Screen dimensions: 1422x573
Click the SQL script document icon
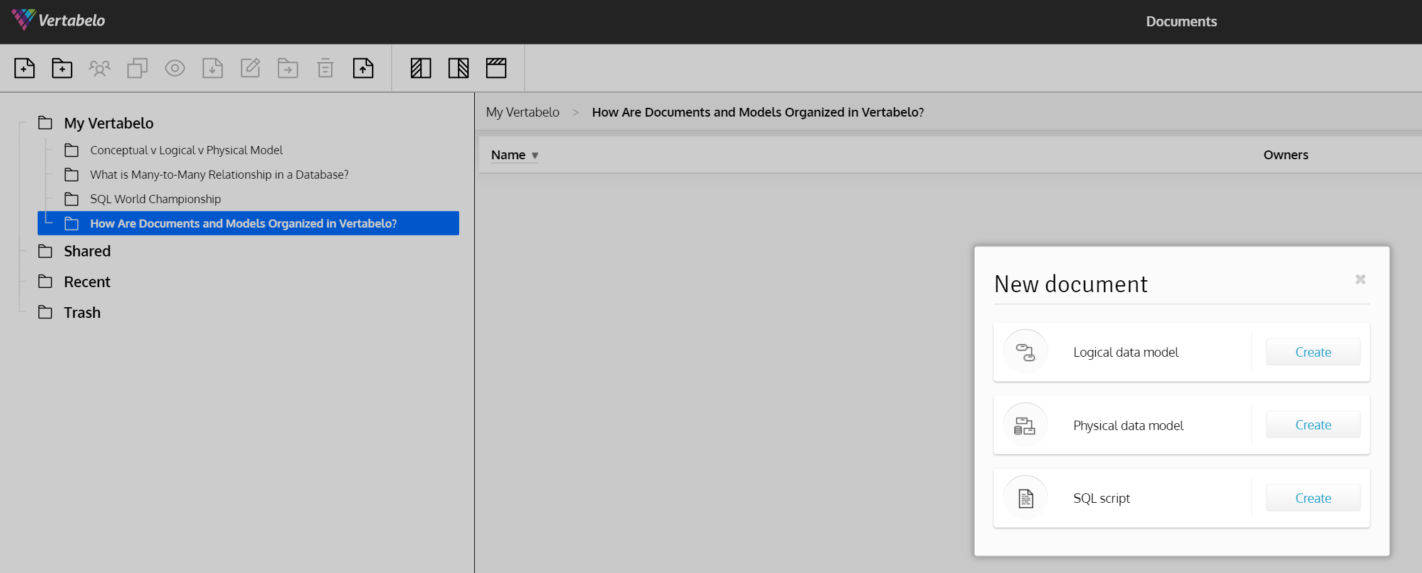point(1026,498)
